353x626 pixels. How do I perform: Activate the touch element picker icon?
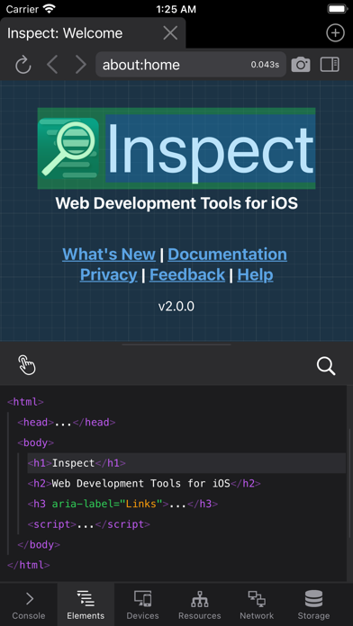27,365
